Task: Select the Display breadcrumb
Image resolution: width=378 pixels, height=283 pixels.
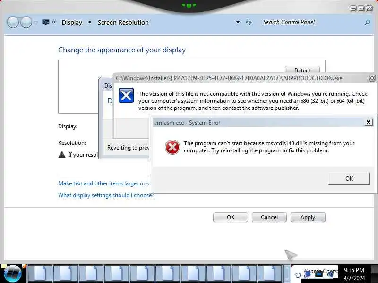Action: pos(72,22)
